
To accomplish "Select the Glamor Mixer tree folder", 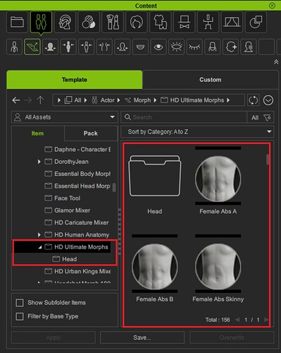I will click(67, 210).
